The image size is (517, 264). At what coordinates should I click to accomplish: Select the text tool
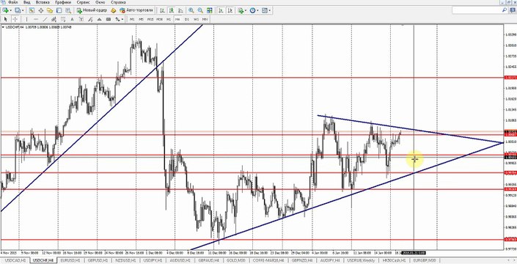click(72, 20)
